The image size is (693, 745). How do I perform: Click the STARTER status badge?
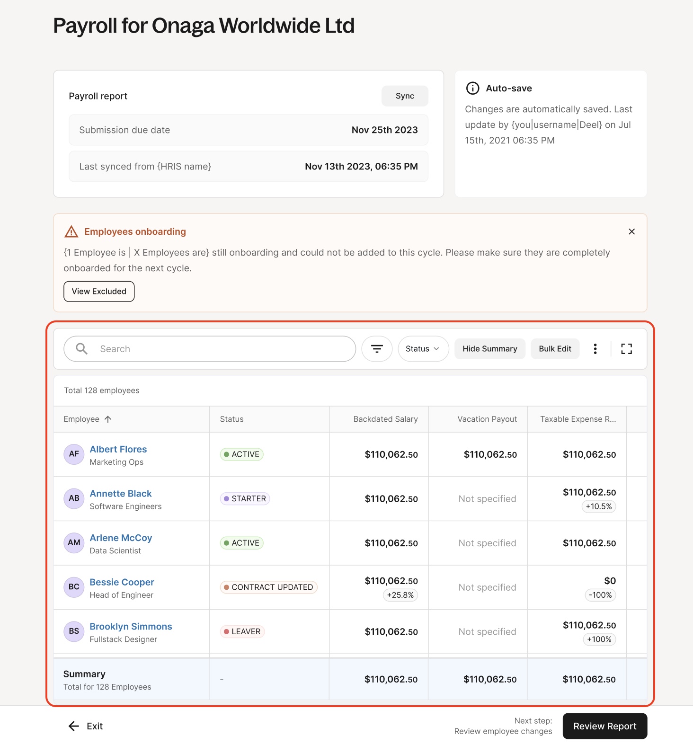[245, 499]
